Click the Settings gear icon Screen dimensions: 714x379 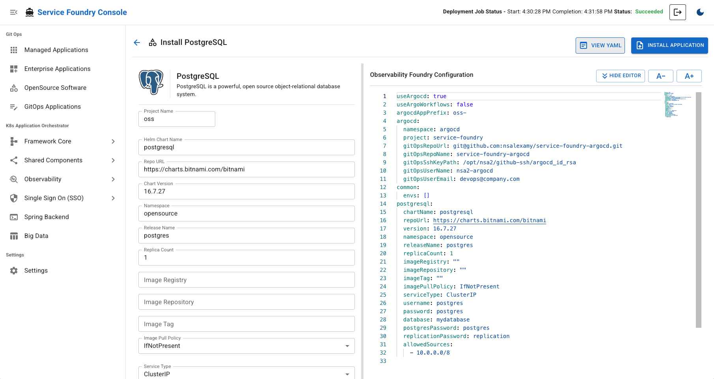(x=14, y=271)
